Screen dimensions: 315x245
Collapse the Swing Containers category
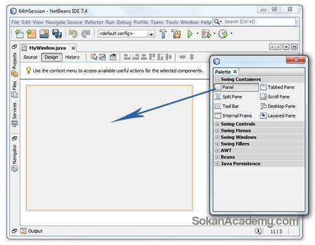217,79
